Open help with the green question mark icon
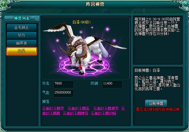 (x=4, y=3)
